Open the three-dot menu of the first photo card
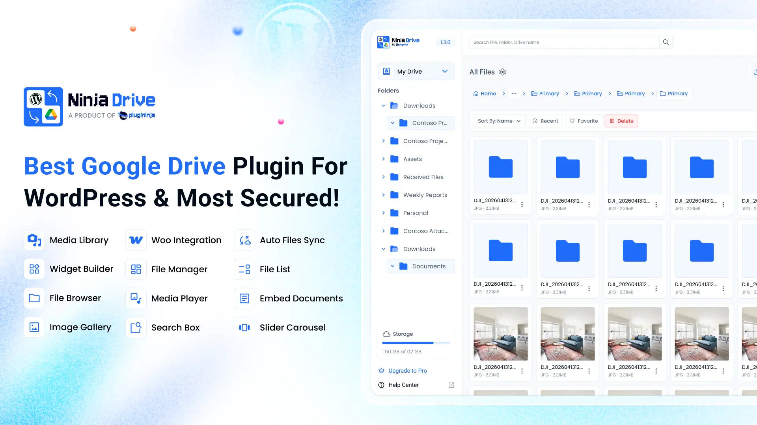This screenshot has width=757, height=425. (x=522, y=371)
